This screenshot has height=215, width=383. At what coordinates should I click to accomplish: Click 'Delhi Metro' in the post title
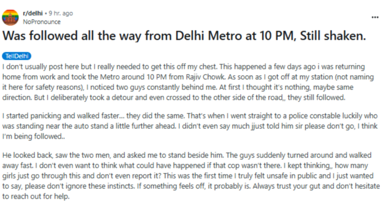[208, 36]
